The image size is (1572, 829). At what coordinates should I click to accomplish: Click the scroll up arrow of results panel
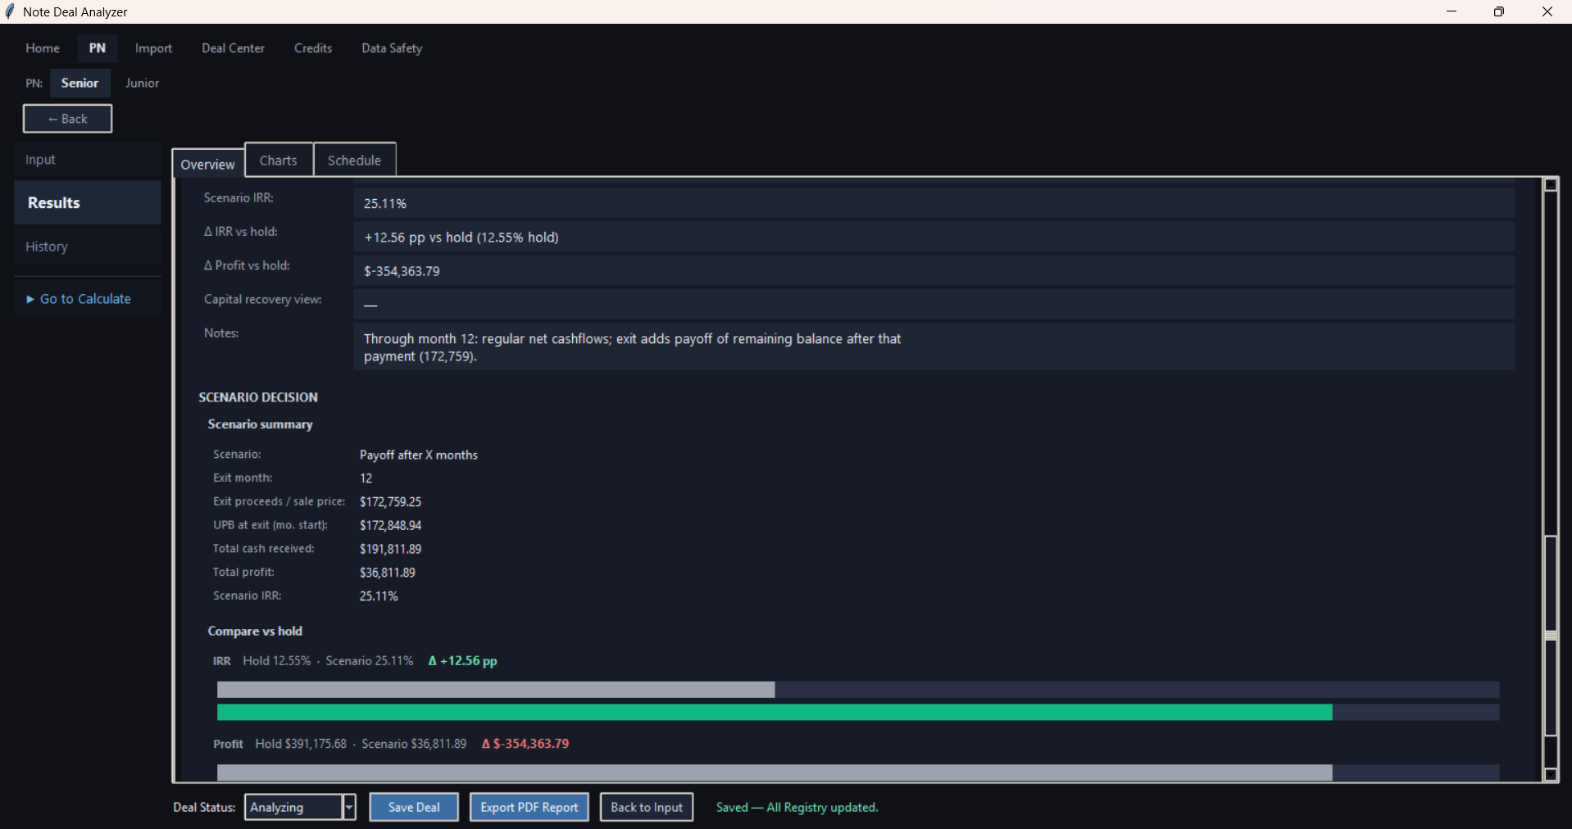point(1551,184)
